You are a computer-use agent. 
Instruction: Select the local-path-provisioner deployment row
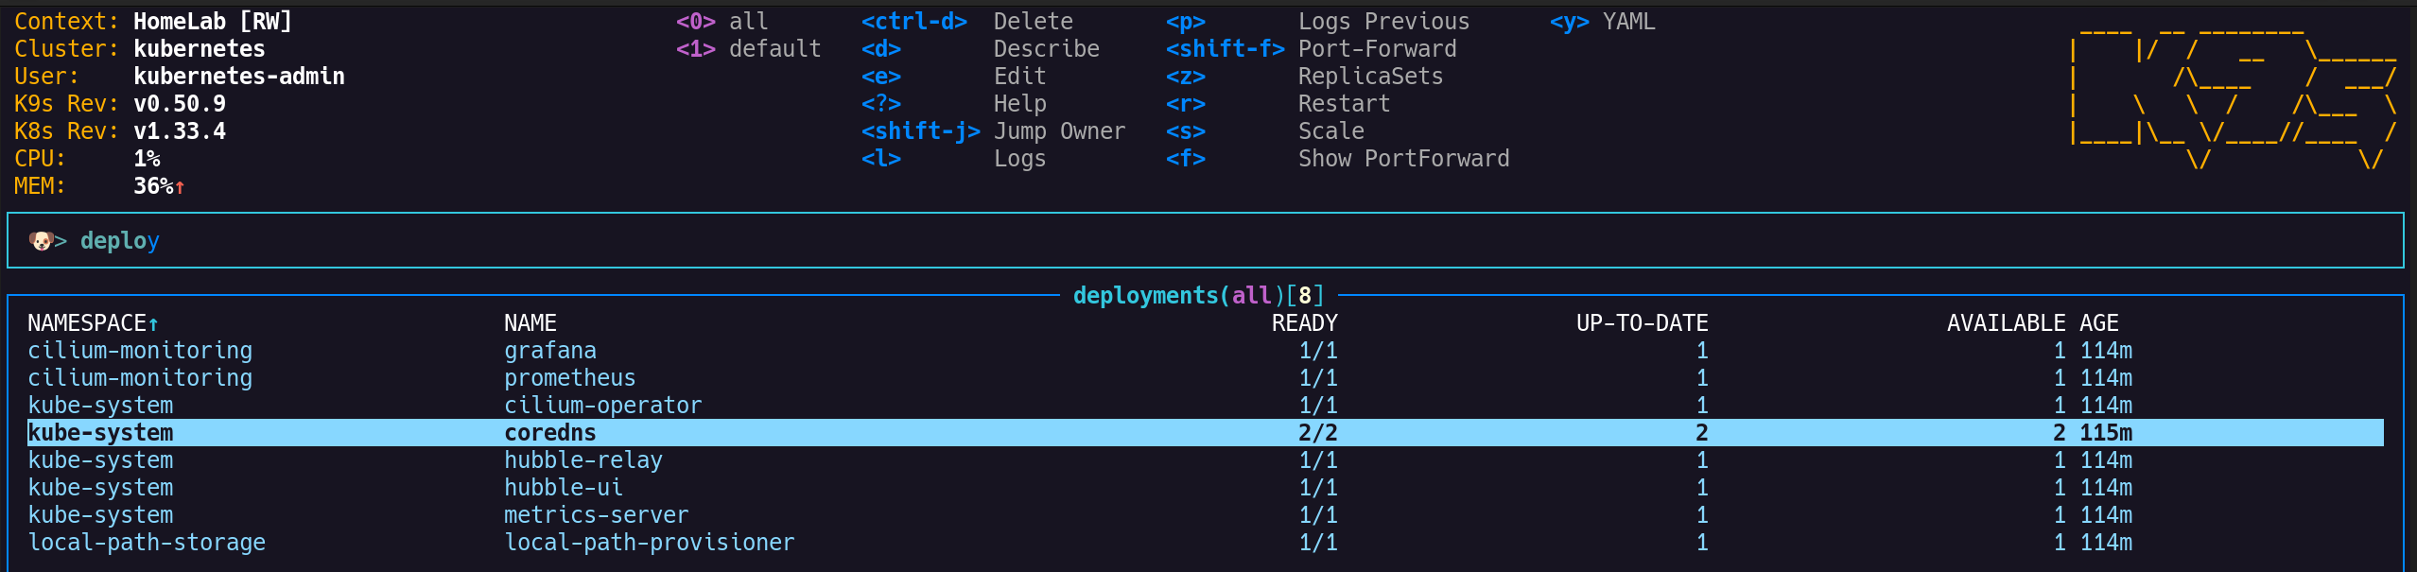(1205, 543)
